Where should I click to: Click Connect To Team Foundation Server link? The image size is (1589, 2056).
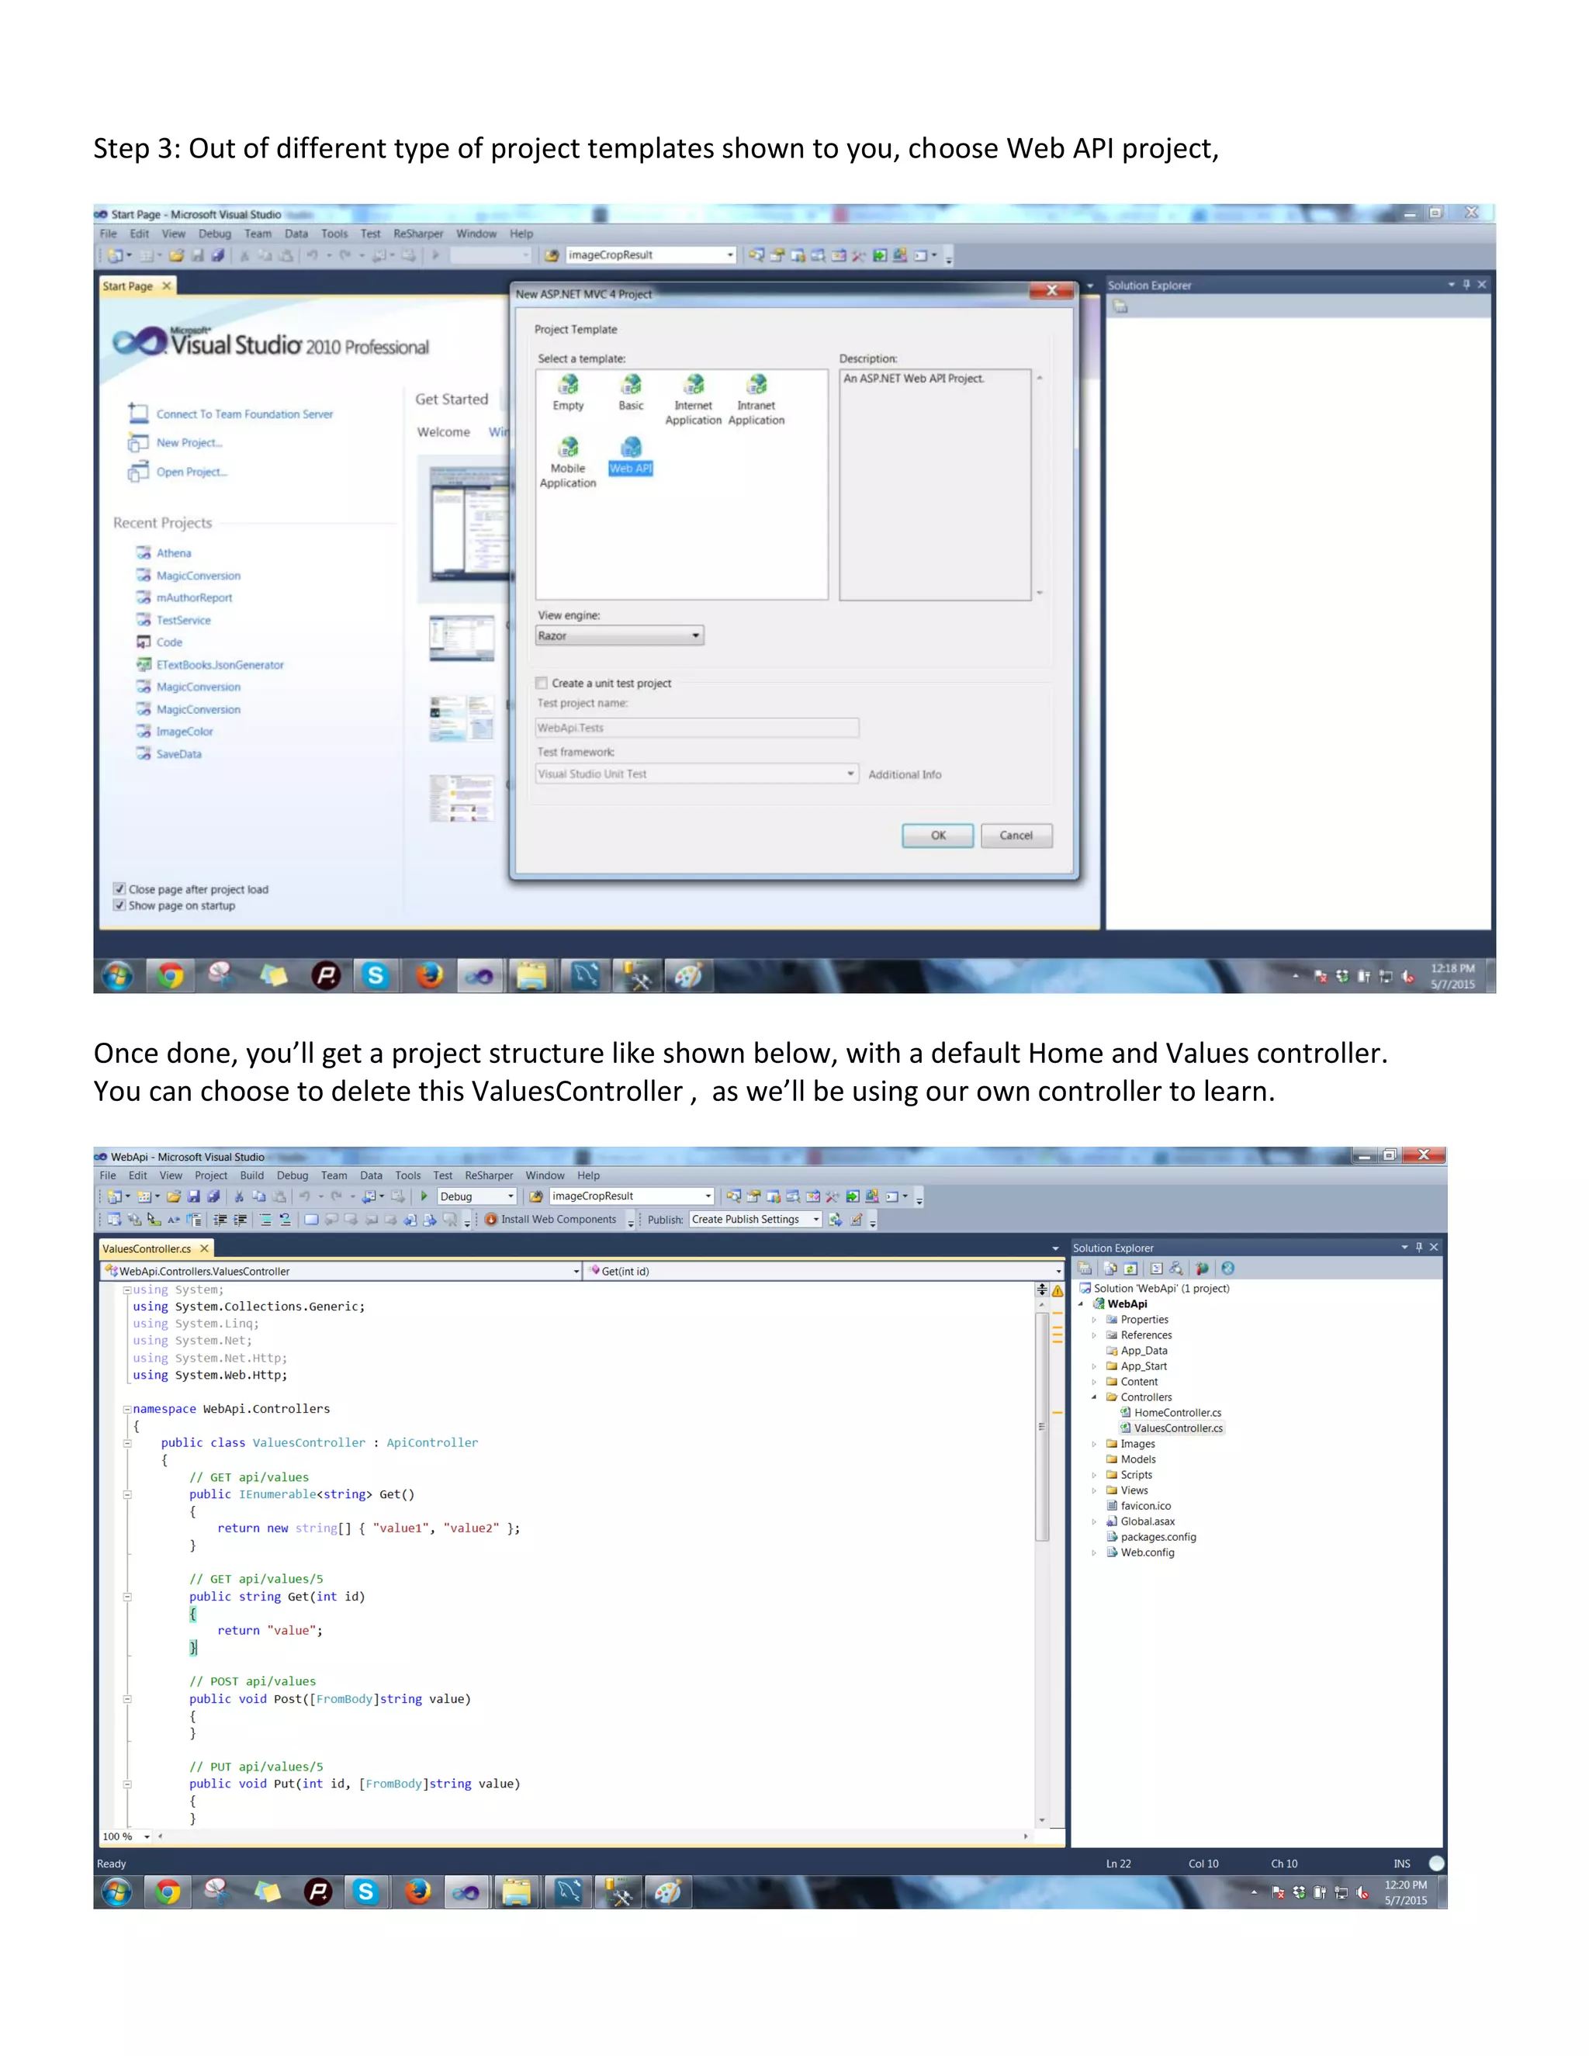[244, 414]
